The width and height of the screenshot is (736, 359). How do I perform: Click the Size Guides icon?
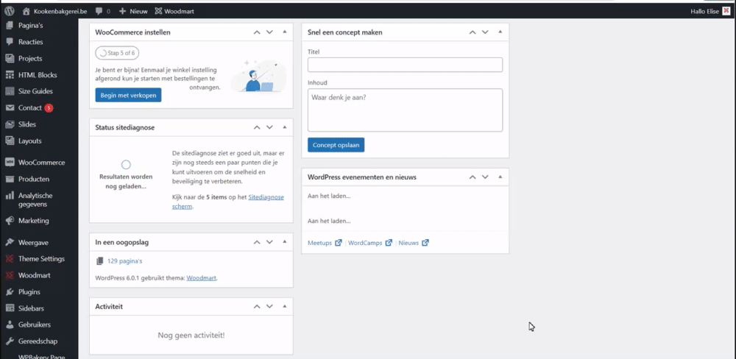[x=10, y=91]
